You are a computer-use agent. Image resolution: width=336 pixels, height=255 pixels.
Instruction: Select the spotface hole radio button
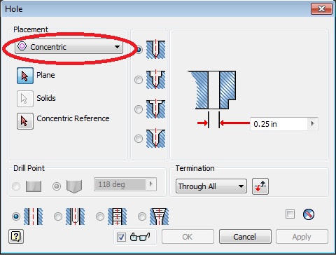coord(139,109)
